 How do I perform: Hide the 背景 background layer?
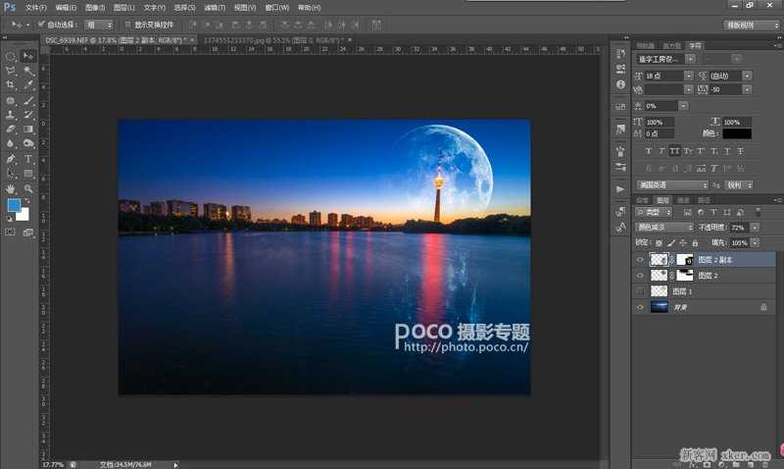pos(640,307)
